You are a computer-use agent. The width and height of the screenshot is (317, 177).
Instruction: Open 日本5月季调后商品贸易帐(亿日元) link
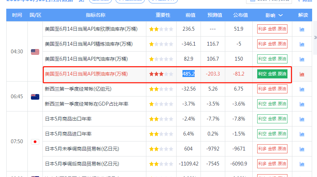coord(82,164)
